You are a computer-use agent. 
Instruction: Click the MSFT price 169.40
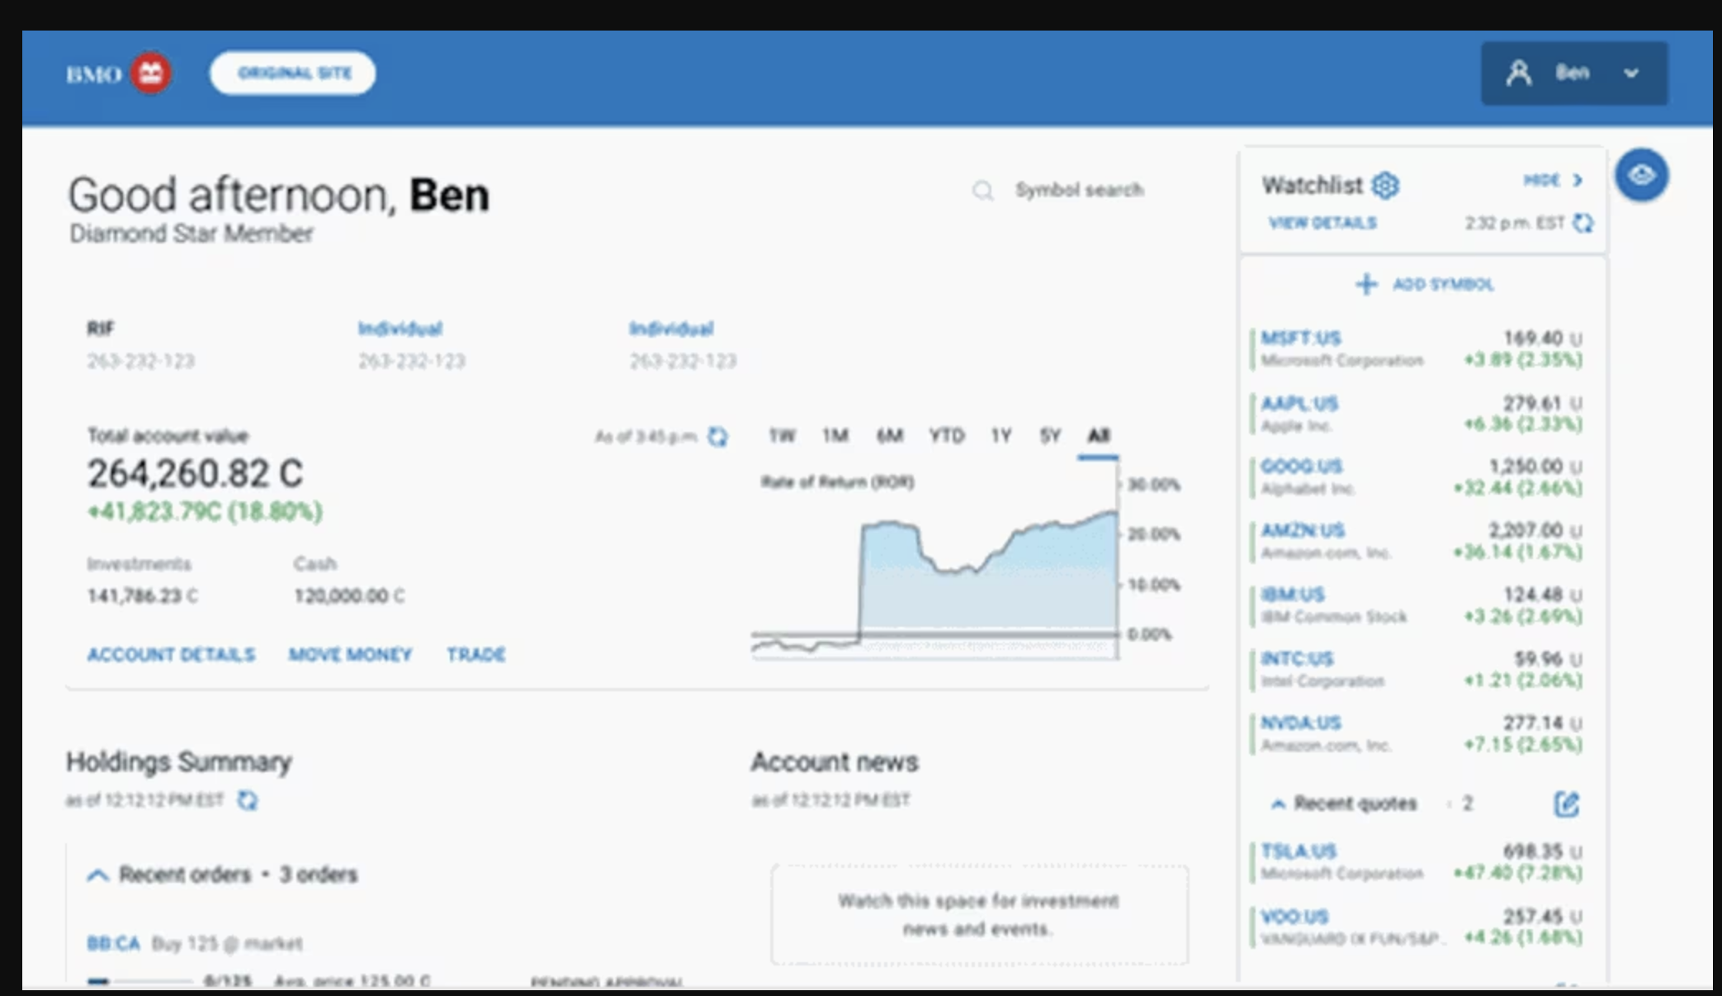(x=1533, y=338)
